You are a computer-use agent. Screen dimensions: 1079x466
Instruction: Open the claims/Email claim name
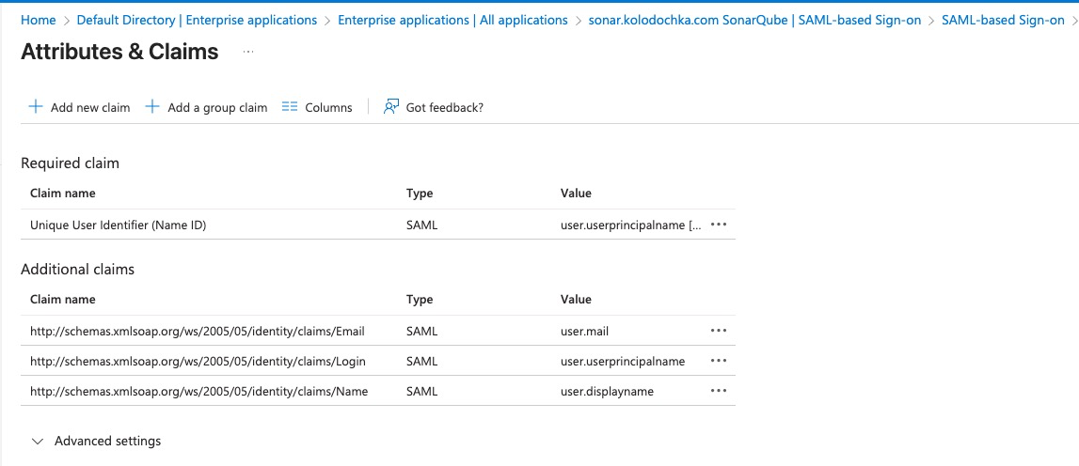tap(197, 331)
